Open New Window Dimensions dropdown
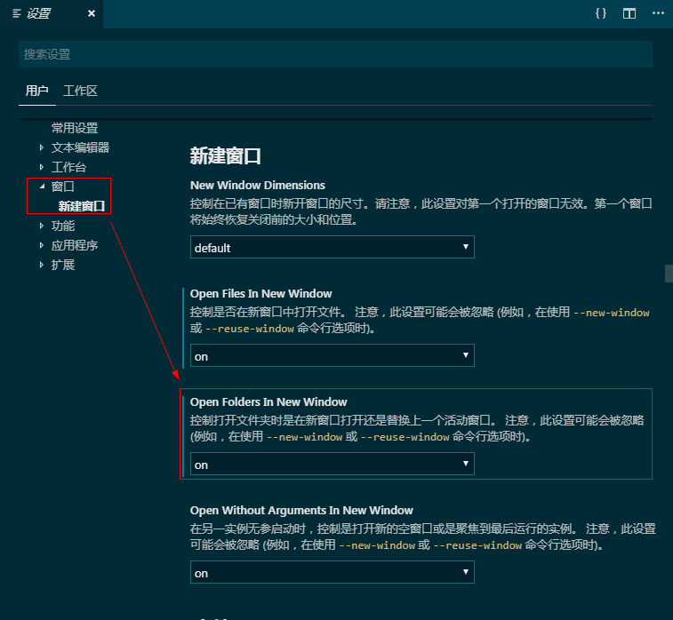 click(332, 247)
